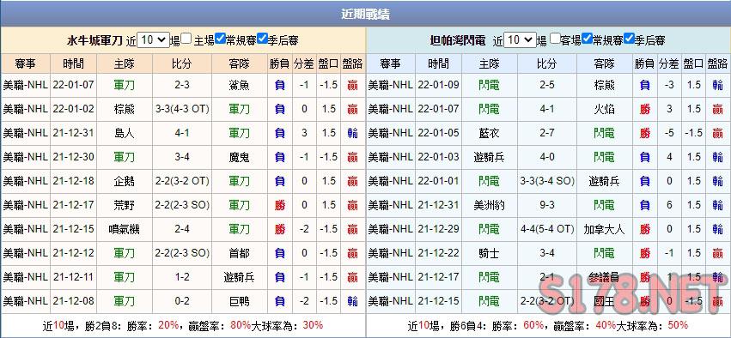Screen dimensions: 731x338
Task: Uncheck 常規賽 checkbox in Lightning panel
Action: point(588,39)
